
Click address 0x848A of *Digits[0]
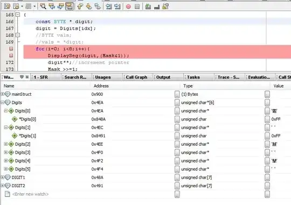(x=99, y=119)
